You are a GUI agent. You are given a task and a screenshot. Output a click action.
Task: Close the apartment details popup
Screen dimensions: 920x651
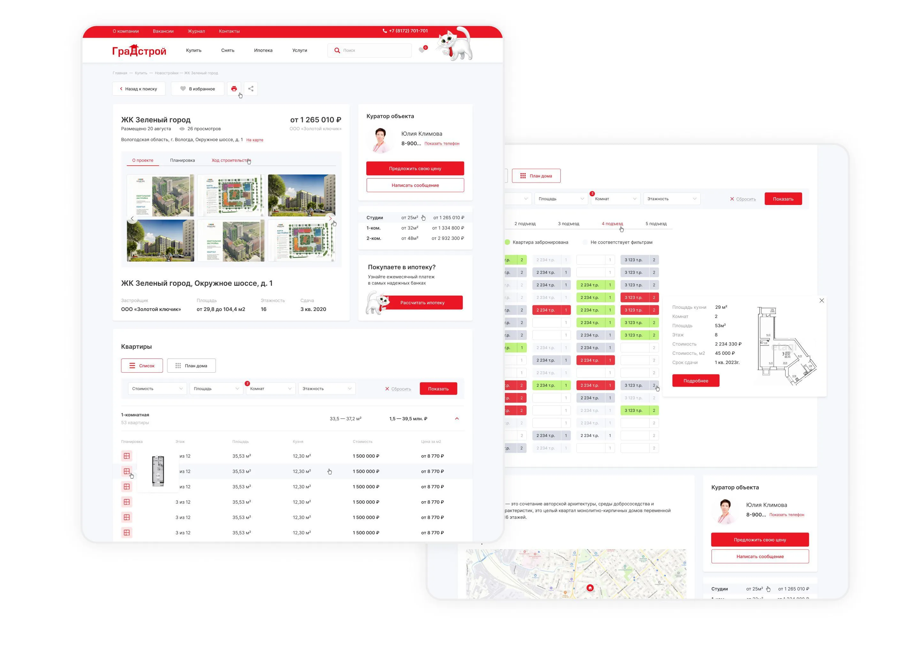(x=821, y=300)
